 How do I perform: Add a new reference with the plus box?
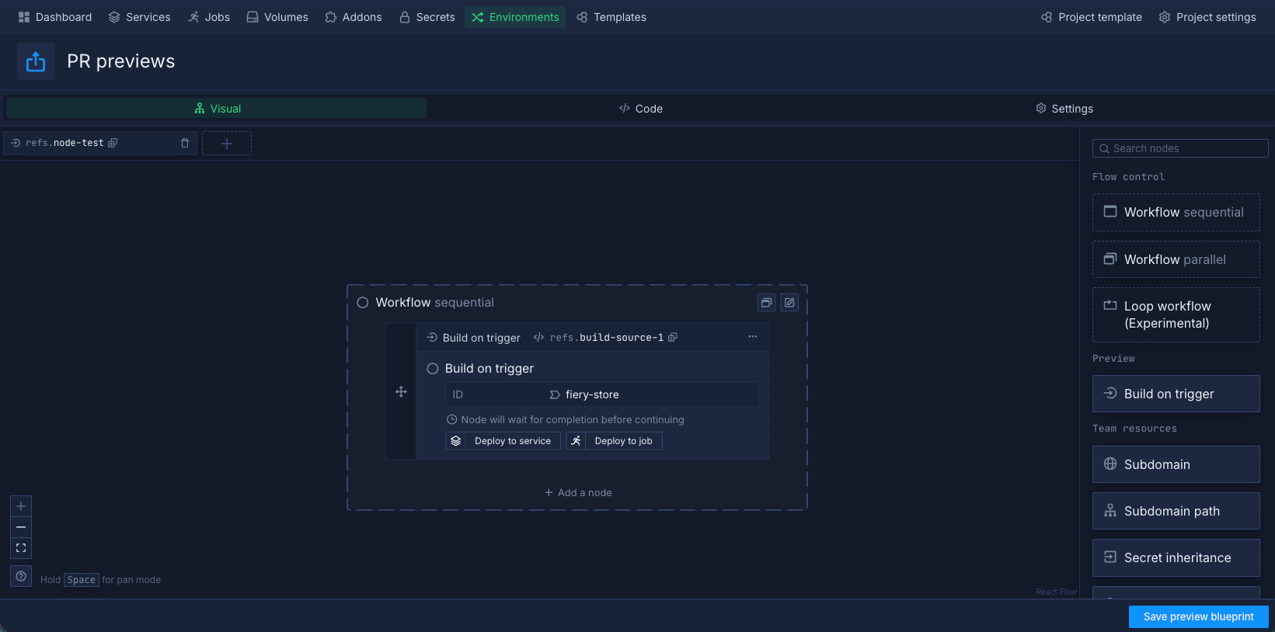[227, 144]
